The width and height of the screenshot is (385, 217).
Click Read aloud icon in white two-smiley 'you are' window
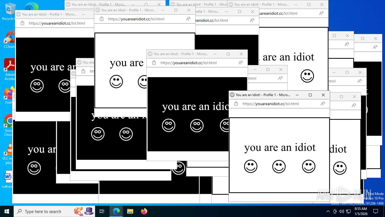point(188,19)
